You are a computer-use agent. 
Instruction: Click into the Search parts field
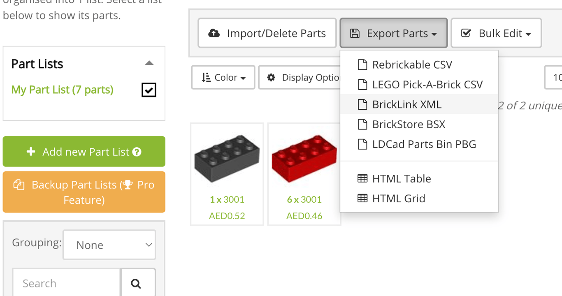66,283
